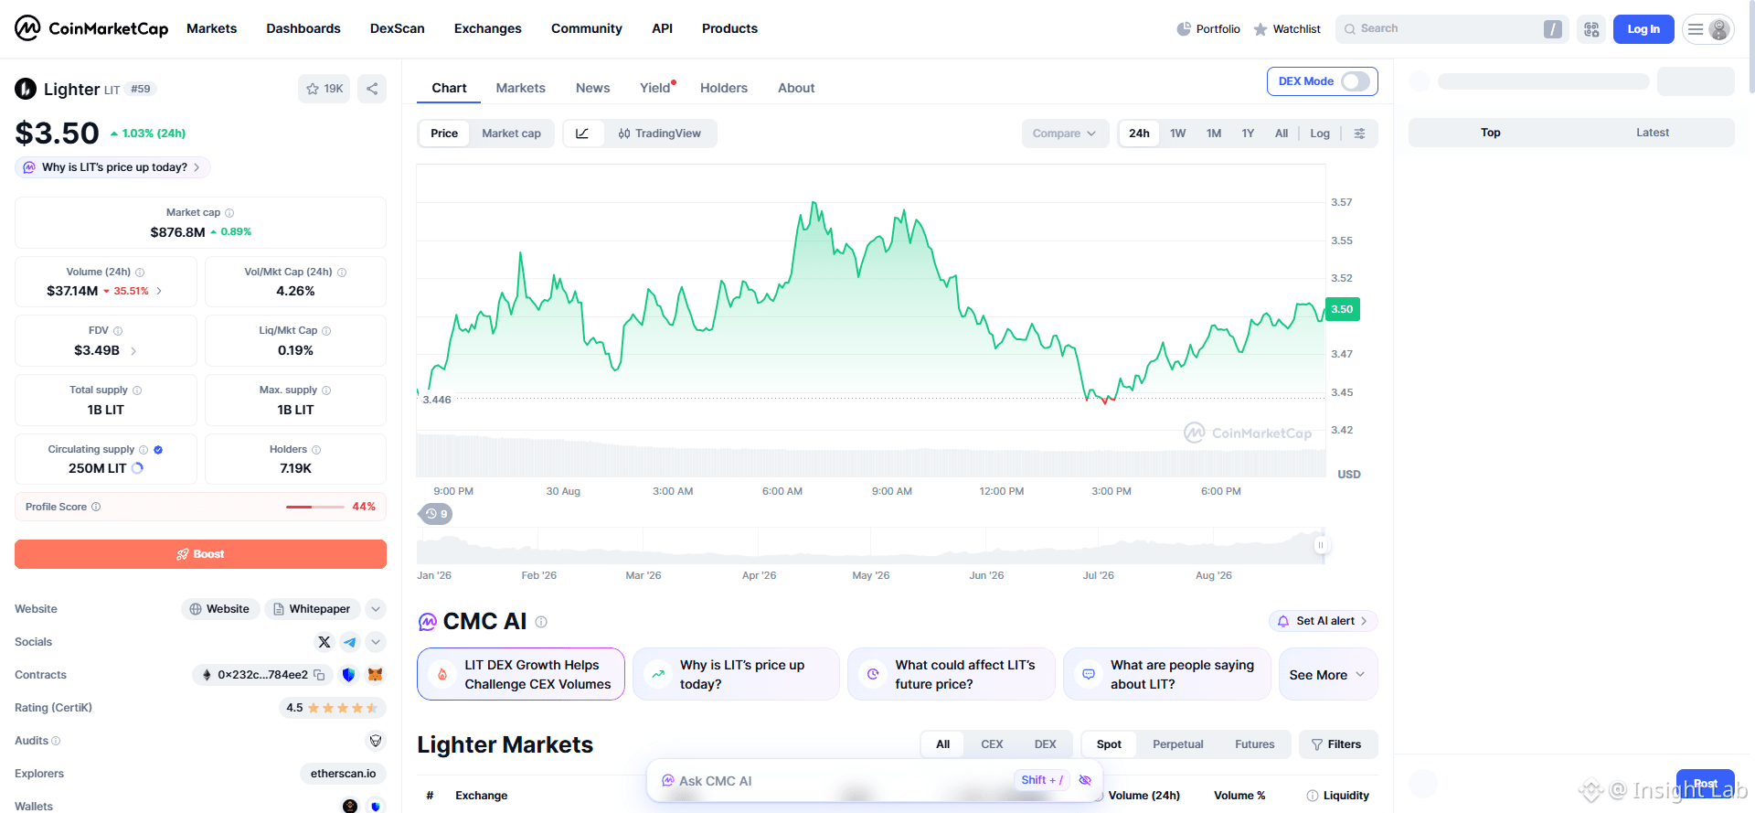Open the Set AI alert option

pyautogui.click(x=1324, y=621)
